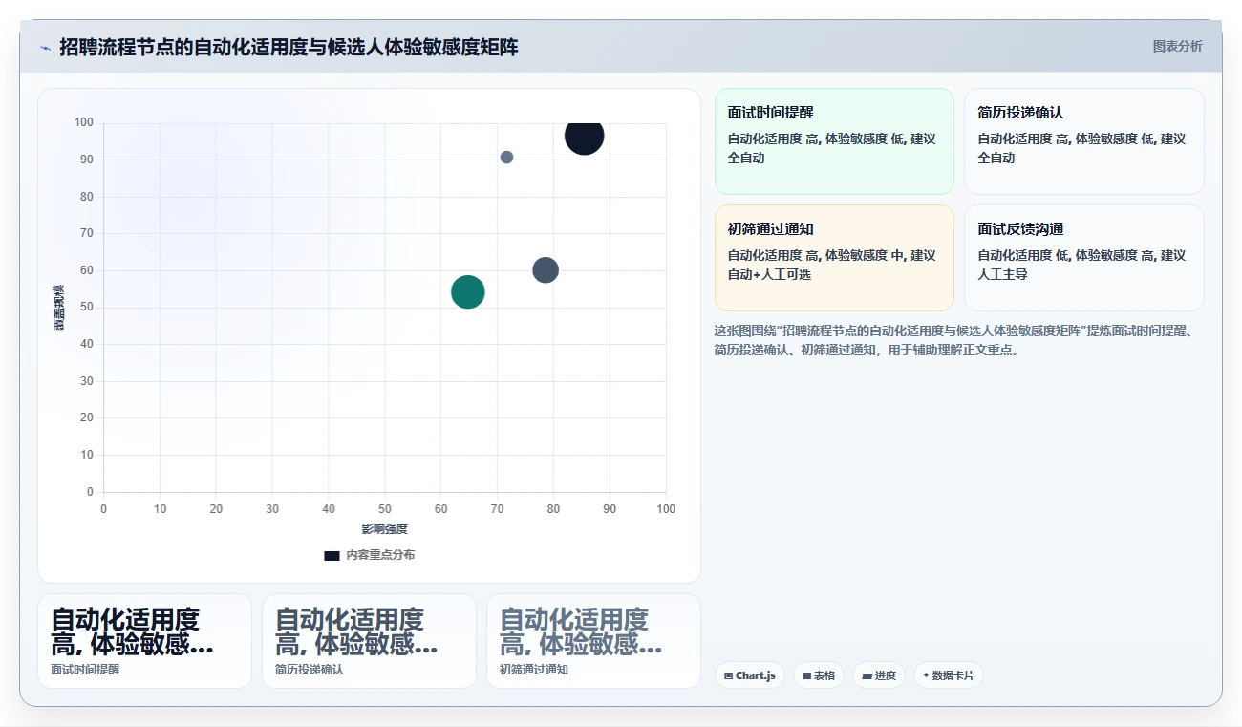Click the 影响强度 x-axis title
This screenshot has width=1242, height=727.
384,529
